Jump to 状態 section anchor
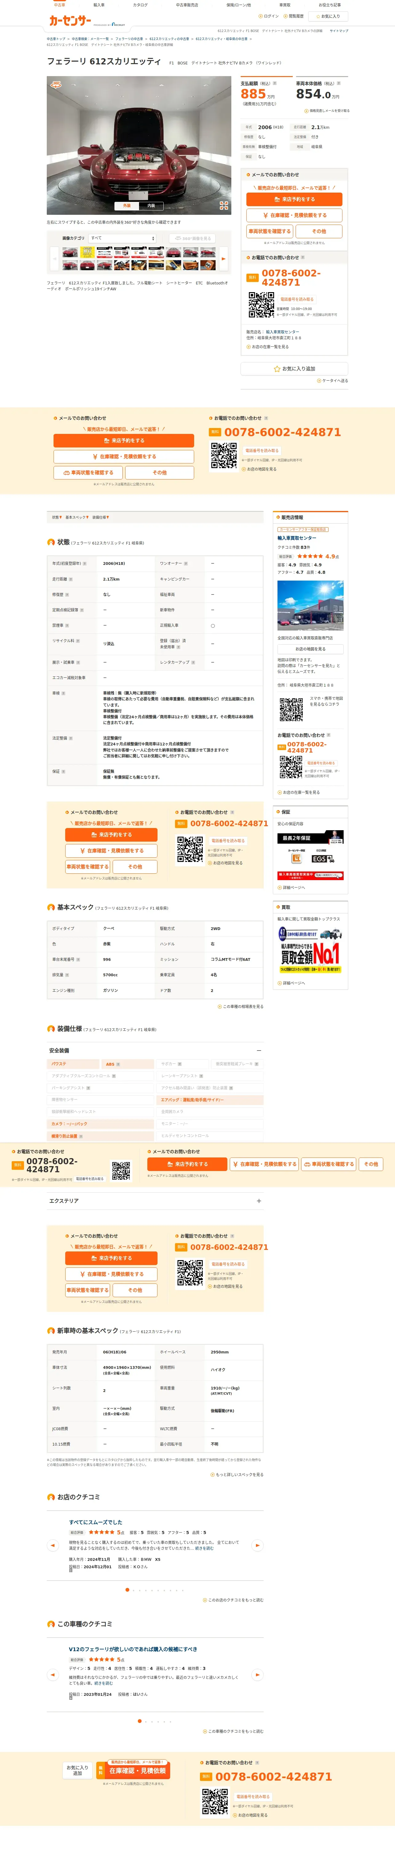 coord(57,517)
